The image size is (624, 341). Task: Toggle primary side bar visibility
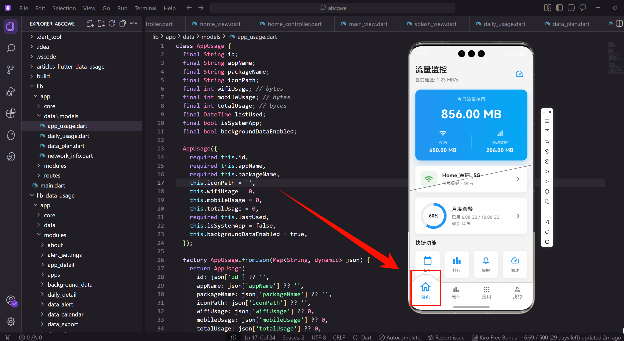coord(559,8)
